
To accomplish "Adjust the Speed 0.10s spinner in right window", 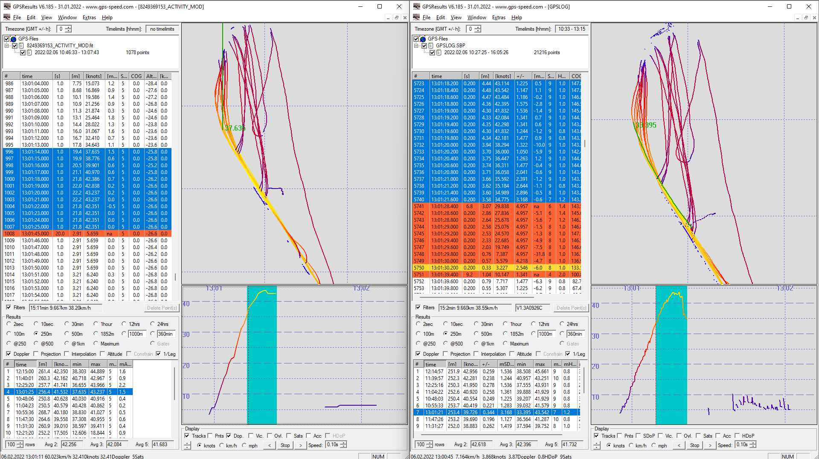I will pos(753,444).
